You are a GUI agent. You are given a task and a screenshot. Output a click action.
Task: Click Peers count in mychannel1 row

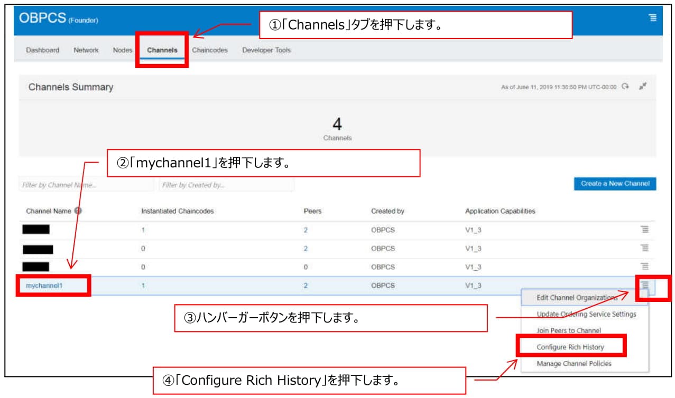point(306,286)
